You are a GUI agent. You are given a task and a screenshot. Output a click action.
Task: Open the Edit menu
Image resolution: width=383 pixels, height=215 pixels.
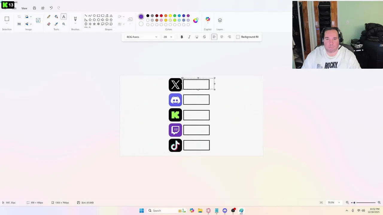pos(14,8)
